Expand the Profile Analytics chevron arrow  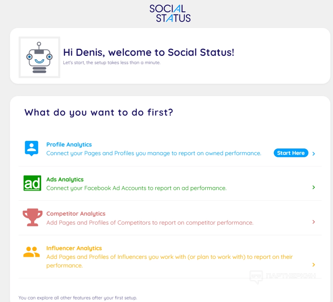(314, 154)
